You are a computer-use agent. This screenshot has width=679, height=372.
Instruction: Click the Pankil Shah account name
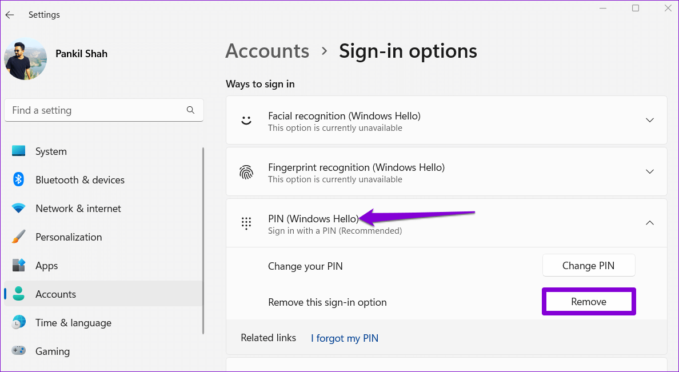tap(81, 54)
